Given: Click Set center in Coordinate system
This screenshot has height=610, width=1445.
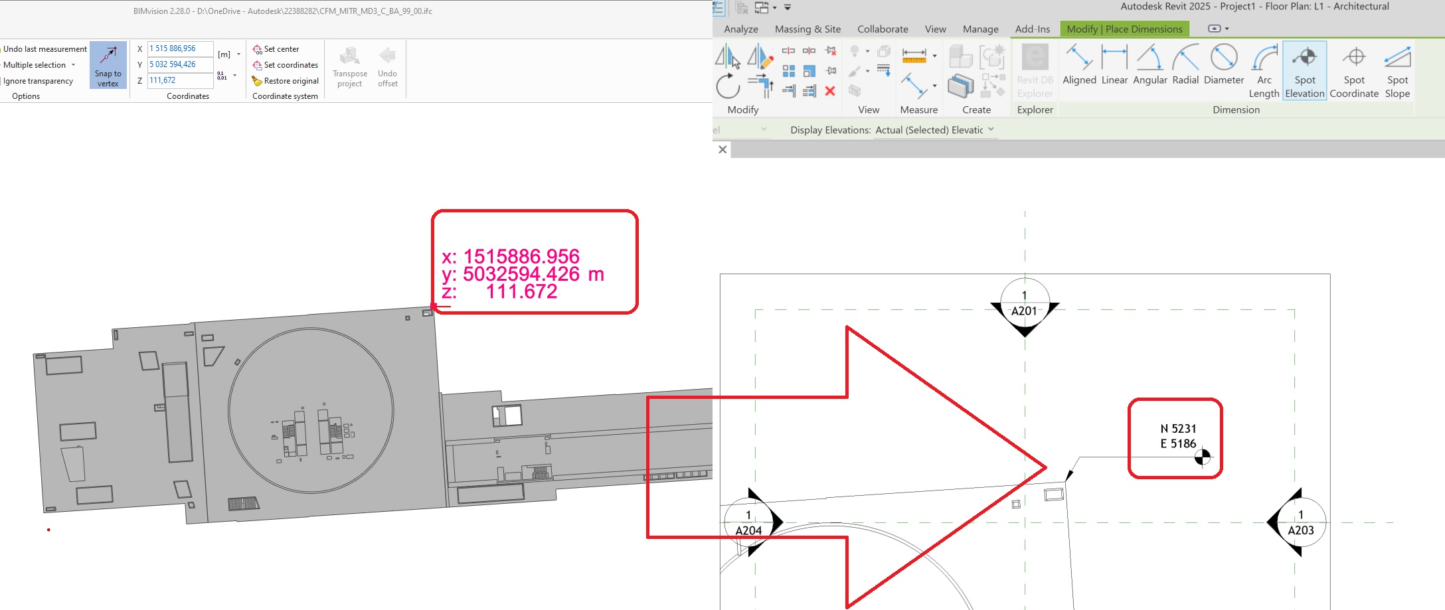Looking at the screenshot, I should (x=276, y=49).
